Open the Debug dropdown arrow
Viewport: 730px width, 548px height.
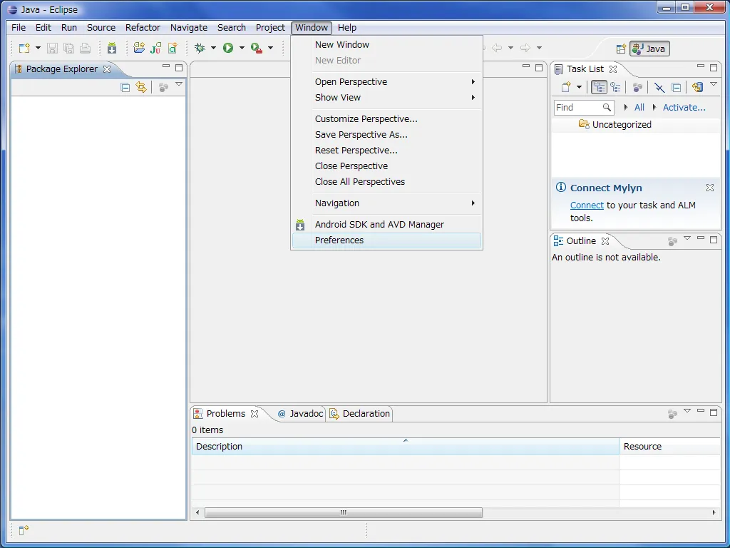(213, 48)
